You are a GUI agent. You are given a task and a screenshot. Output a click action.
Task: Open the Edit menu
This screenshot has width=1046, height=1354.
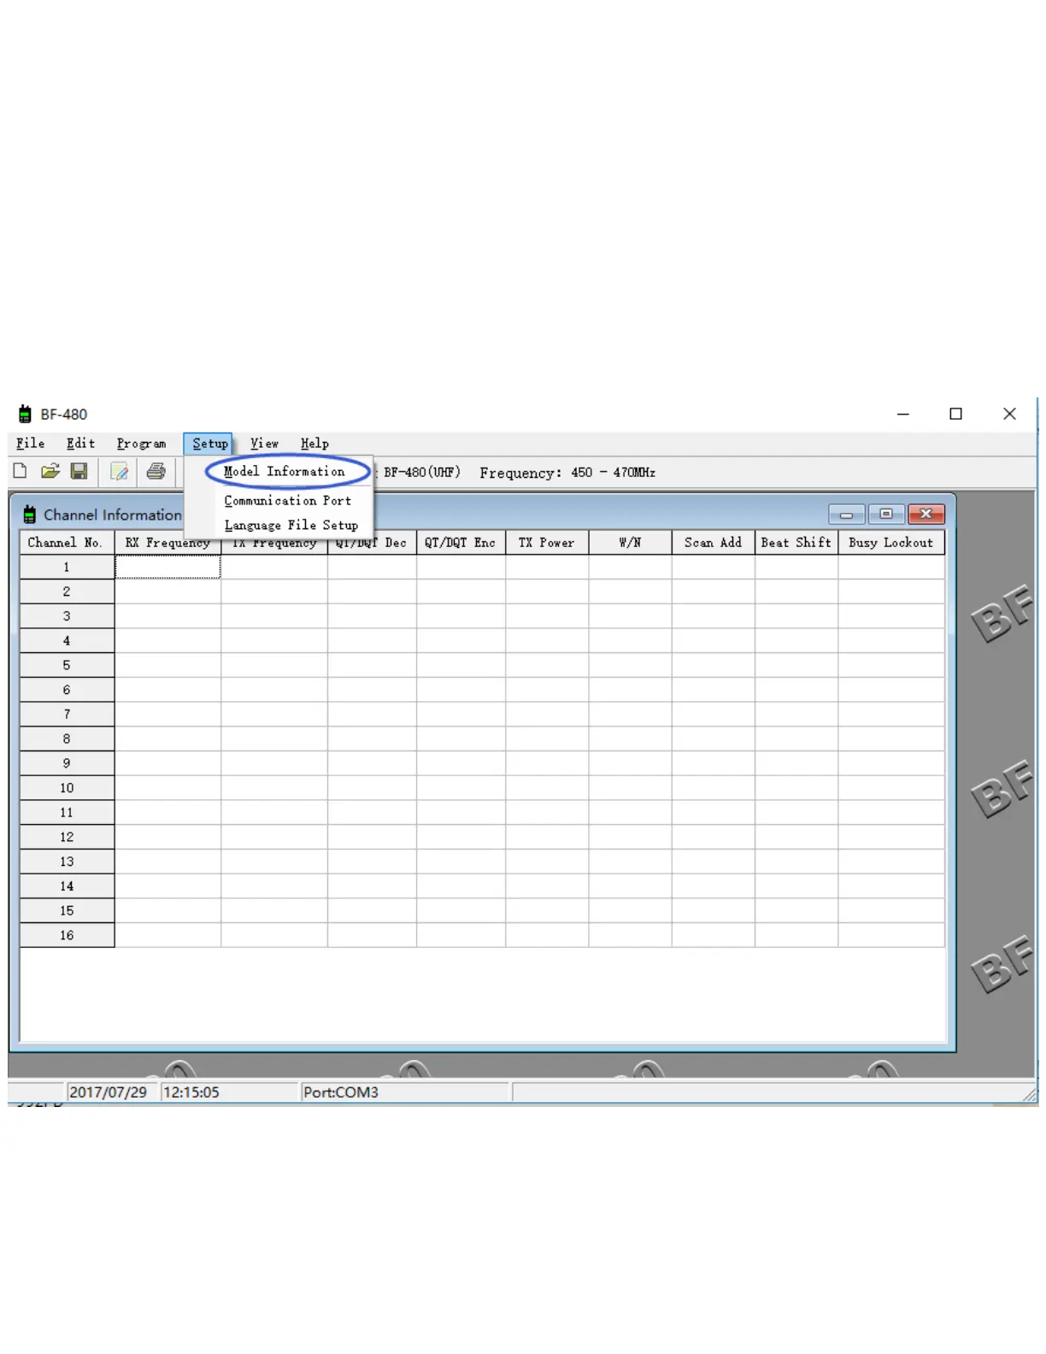[80, 443]
